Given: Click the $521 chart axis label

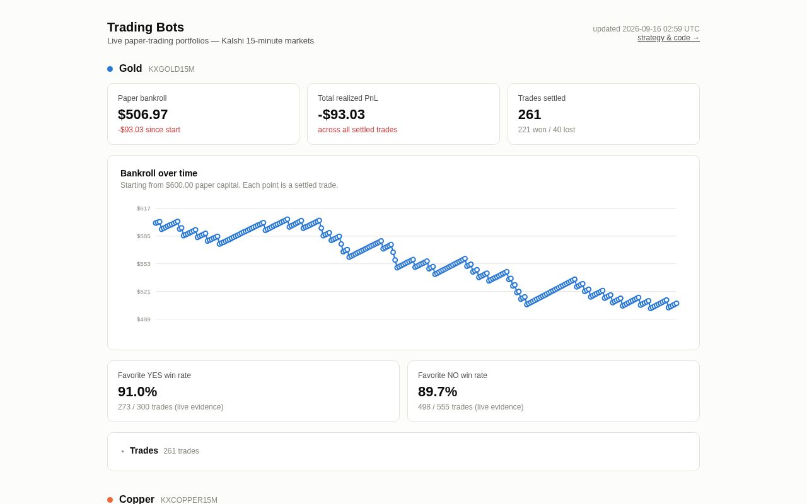Looking at the screenshot, I should pos(144,292).
